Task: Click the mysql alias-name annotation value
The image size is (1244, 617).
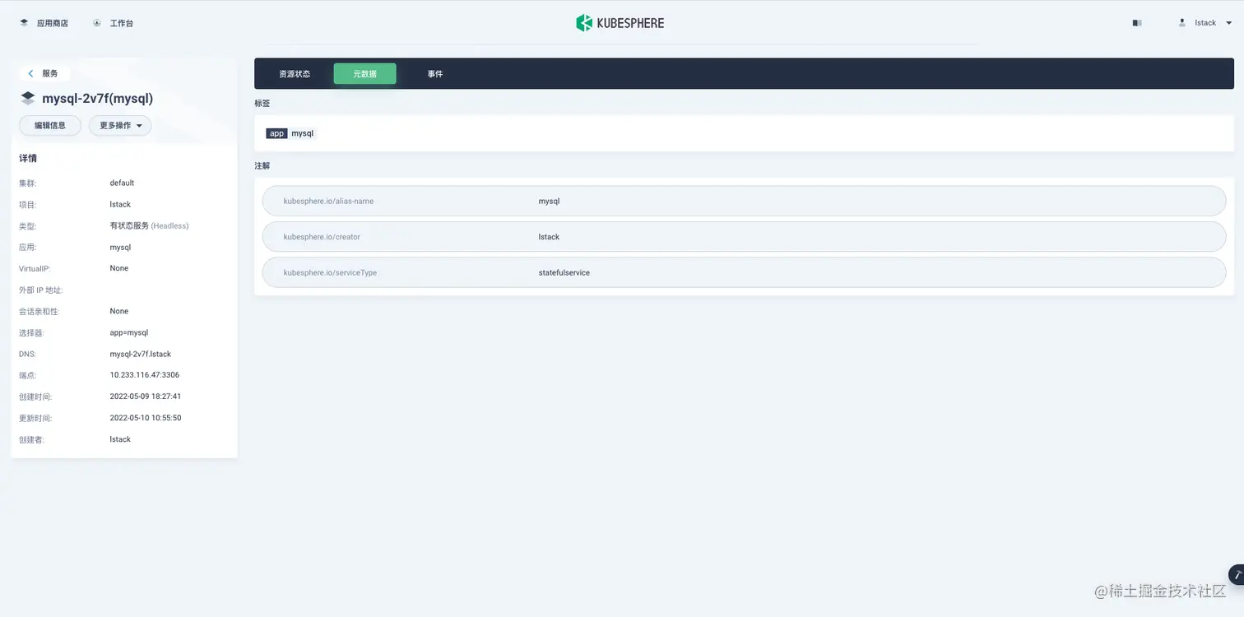Action: click(549, 201)
